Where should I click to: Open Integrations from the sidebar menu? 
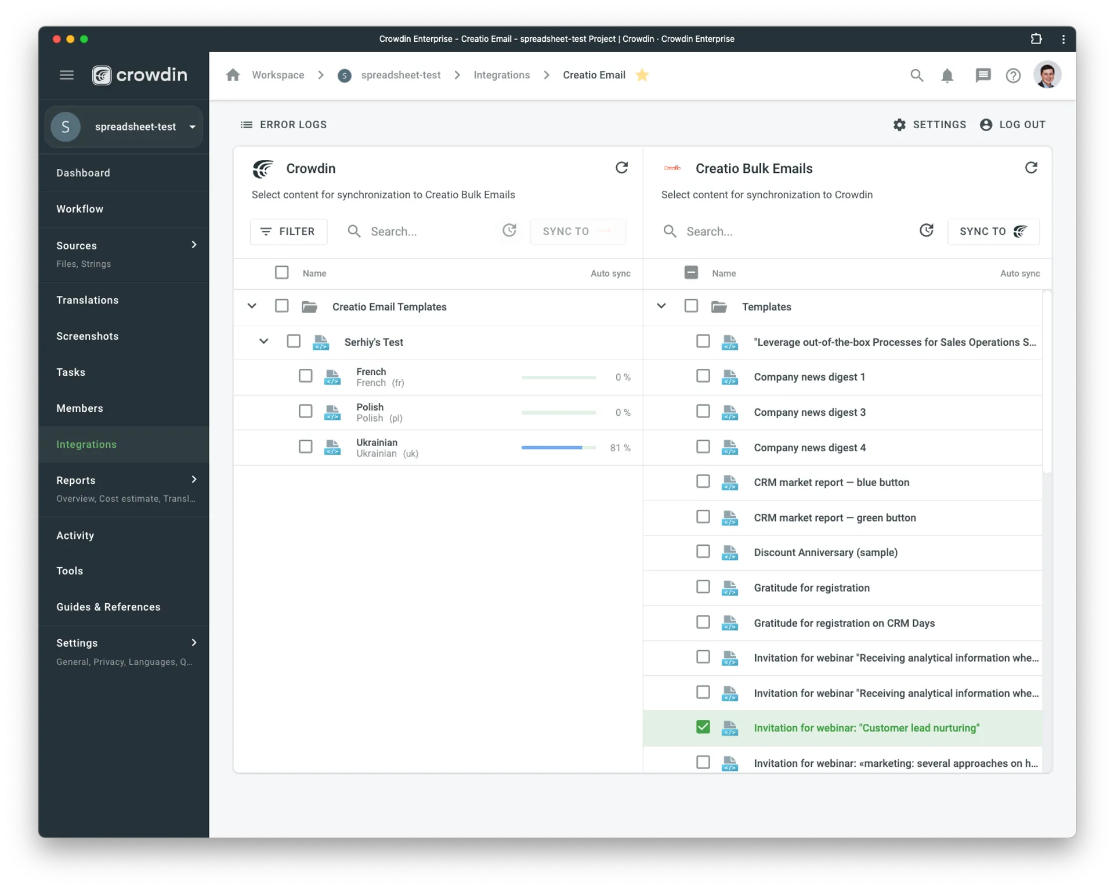pos(85,444)
